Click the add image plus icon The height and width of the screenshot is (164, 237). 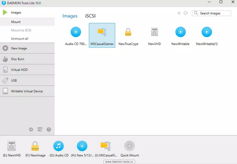click(179, 13)
